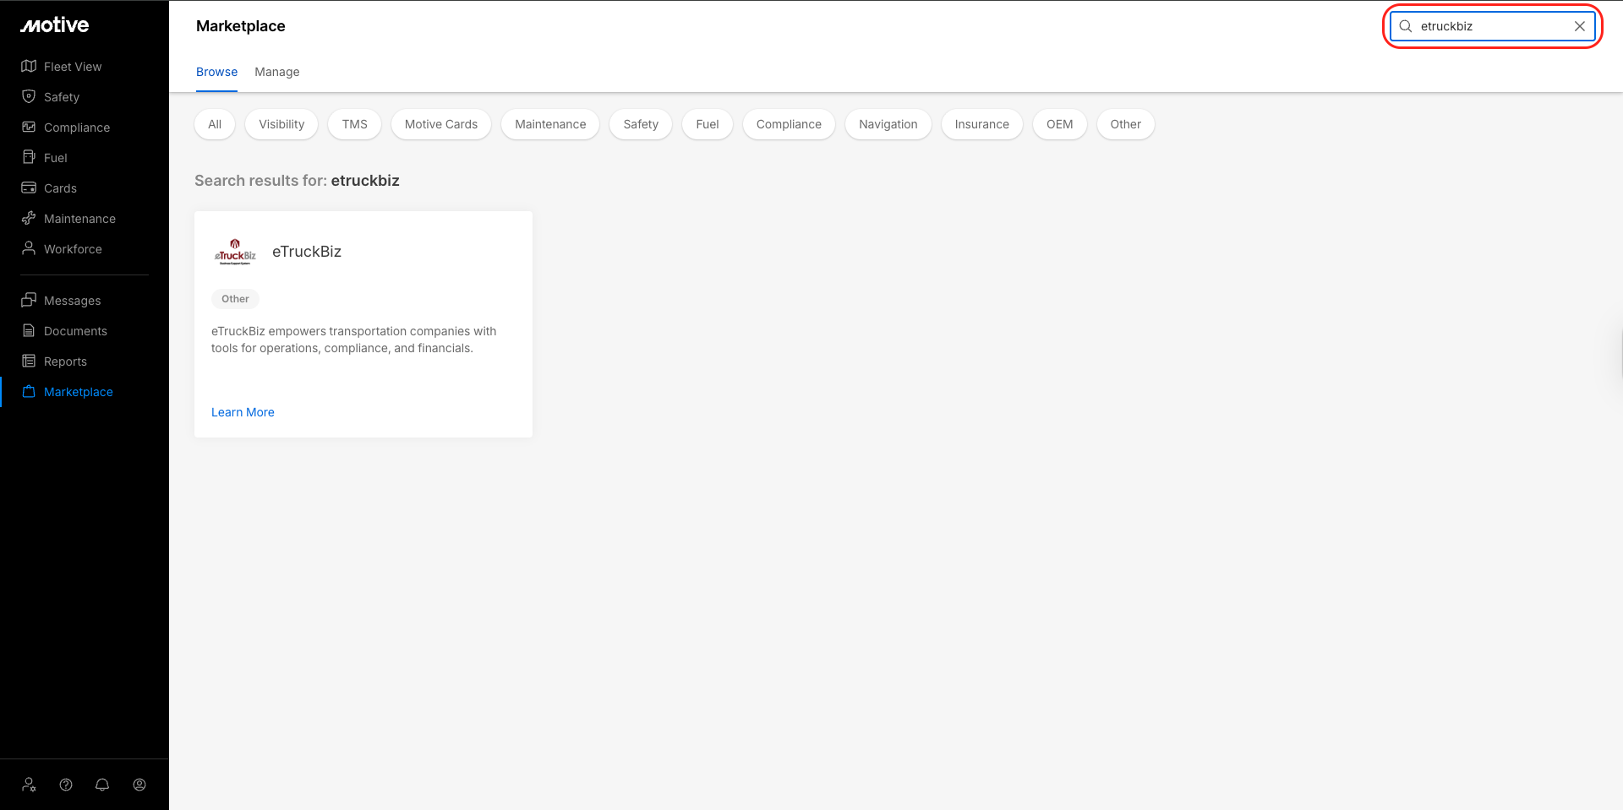The height and width of the screenshot is (810, 1623).
Task: Open Maintenance in the sidebar
Action: pyautogui.click(x=79, y=219)
